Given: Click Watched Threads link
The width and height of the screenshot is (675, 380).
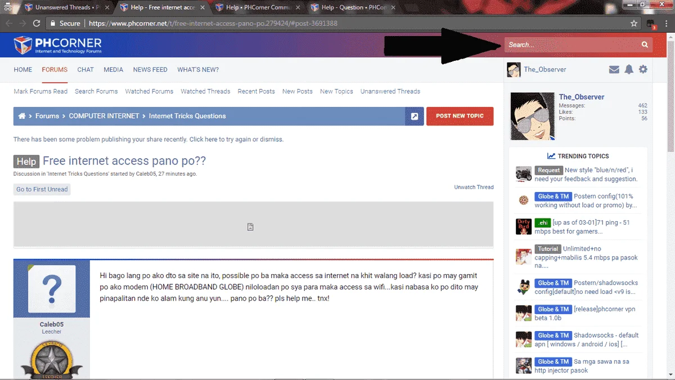Looking at the screenshot, I should pyautogui.click(x=205, y=91).
